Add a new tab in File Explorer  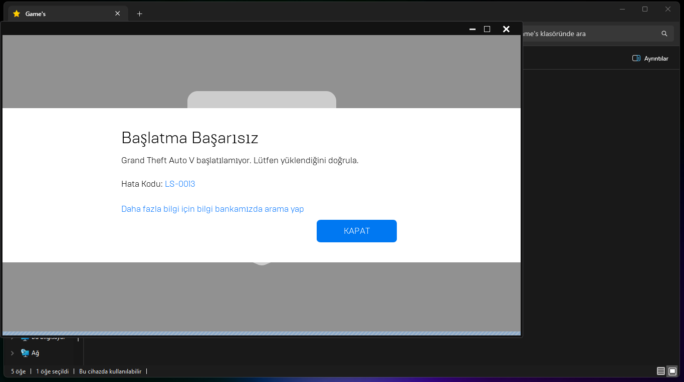139,14
